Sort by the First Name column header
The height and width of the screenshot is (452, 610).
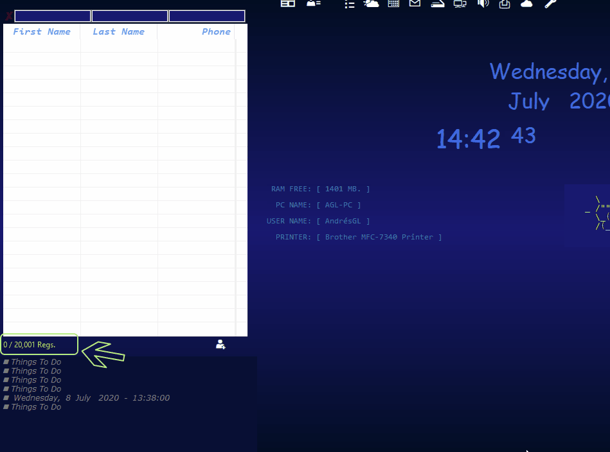tap(42, 31)
